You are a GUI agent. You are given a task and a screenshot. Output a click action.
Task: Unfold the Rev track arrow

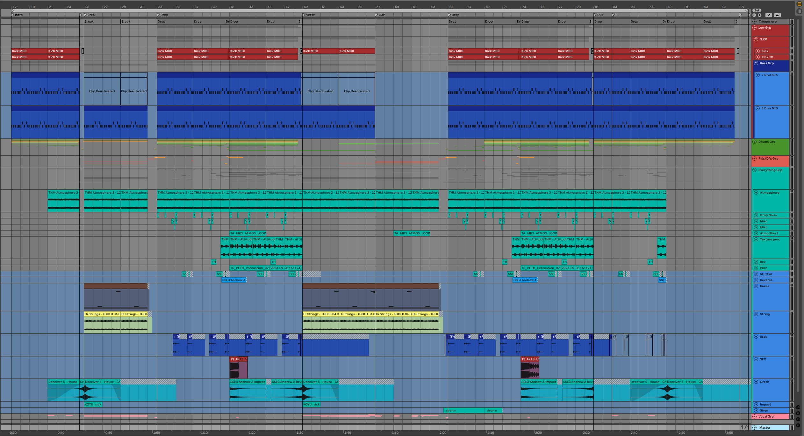tap(756, 262)
